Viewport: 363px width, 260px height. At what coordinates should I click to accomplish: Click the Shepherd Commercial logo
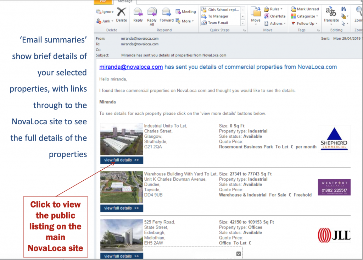pos(334,139)
